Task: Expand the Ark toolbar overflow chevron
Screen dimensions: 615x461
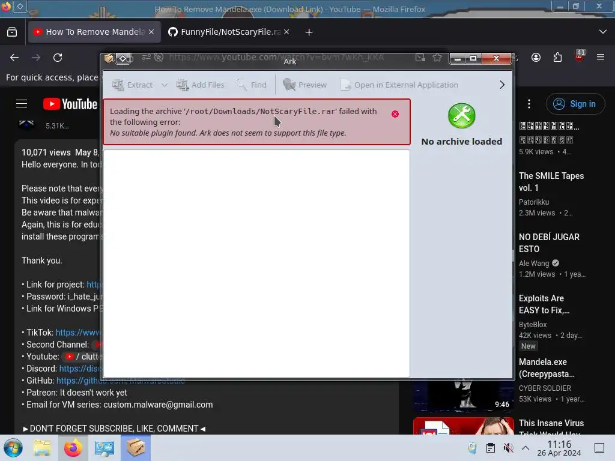Action: 502,85
